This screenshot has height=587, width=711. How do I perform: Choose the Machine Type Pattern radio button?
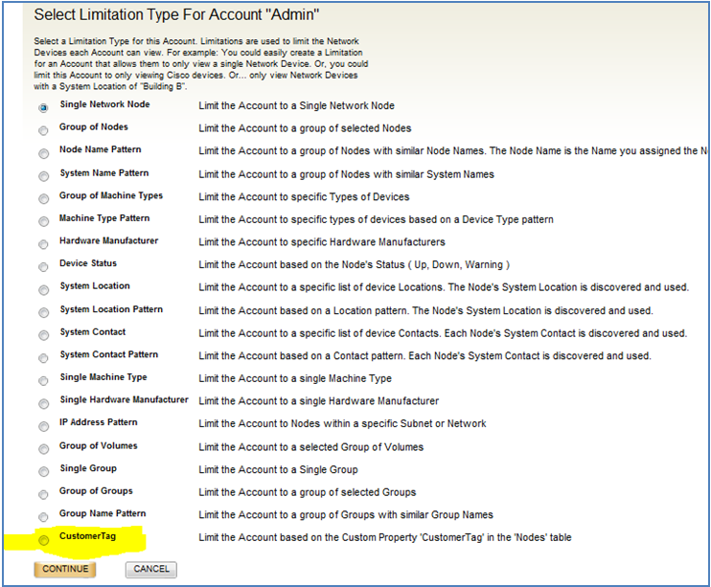tap(43, 221)
